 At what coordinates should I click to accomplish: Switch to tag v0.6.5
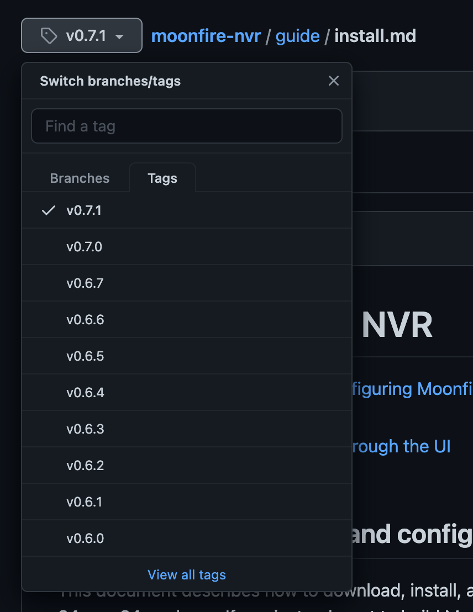point(187,356)
